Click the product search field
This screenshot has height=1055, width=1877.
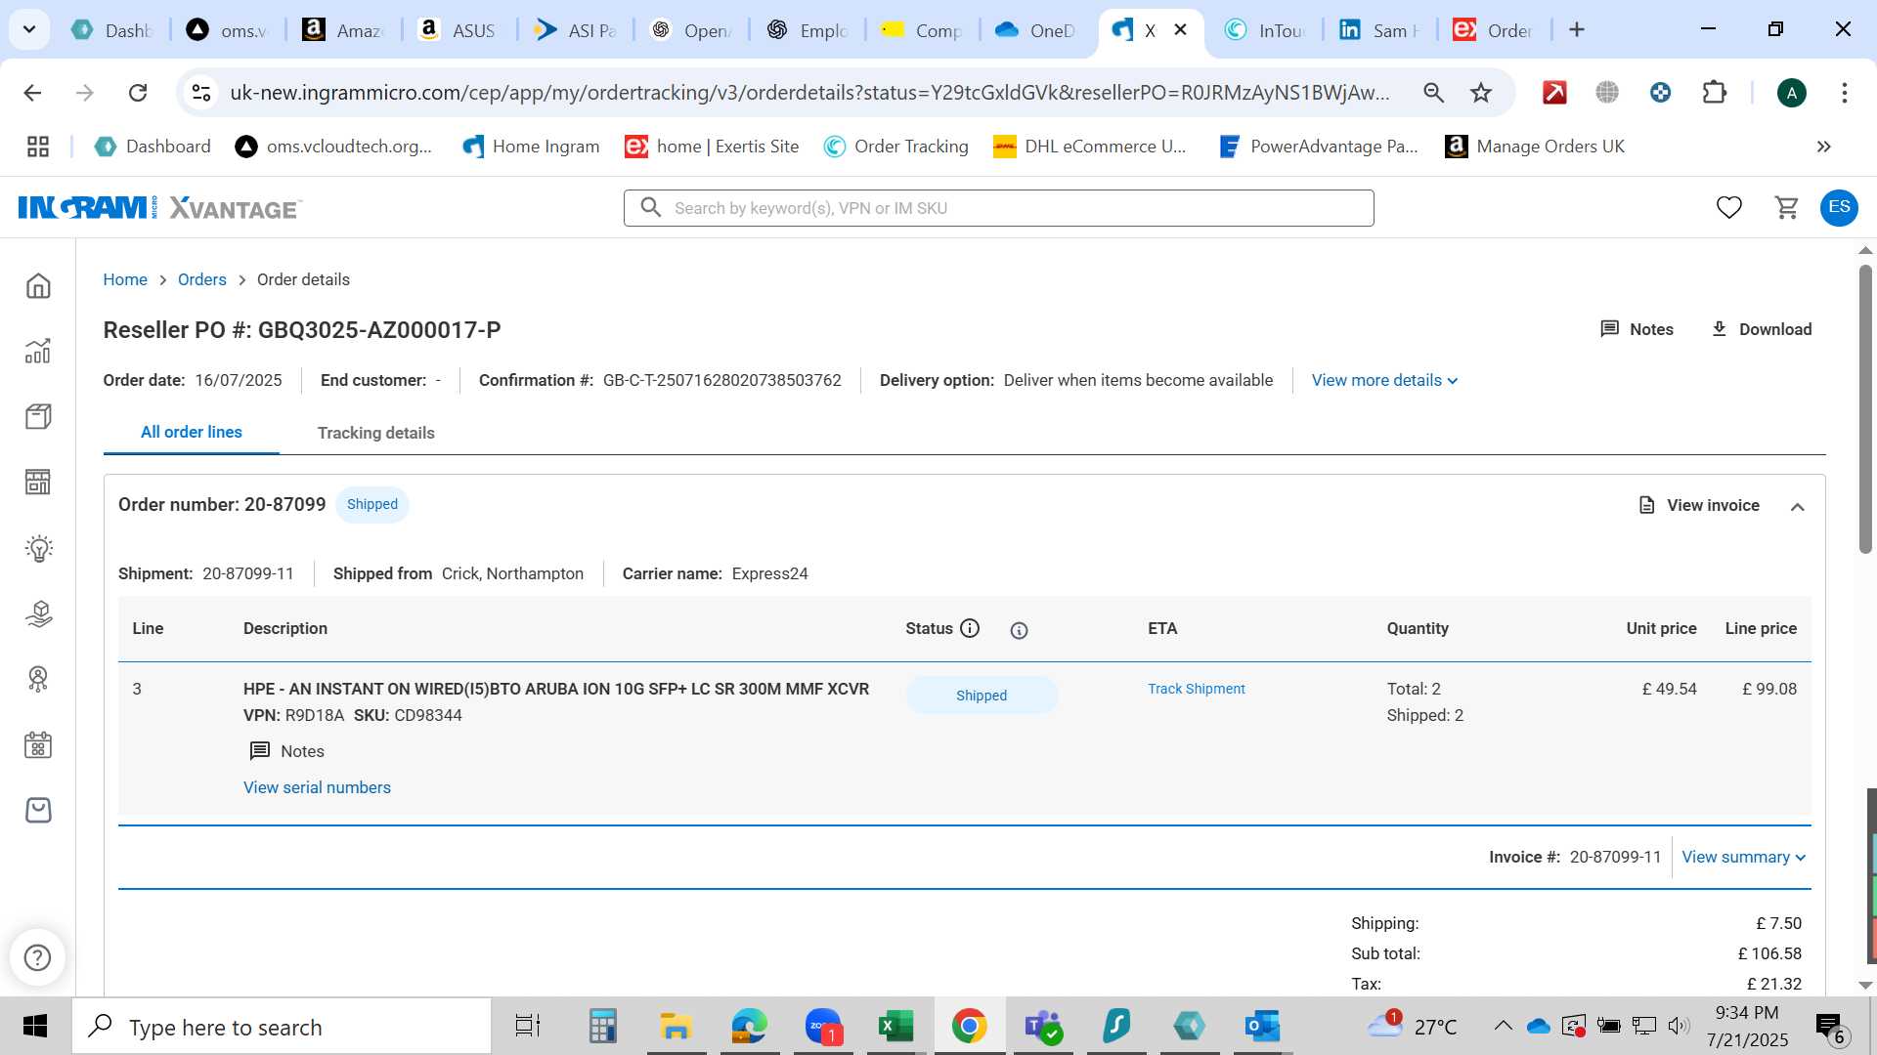click(x=998, y=208)
